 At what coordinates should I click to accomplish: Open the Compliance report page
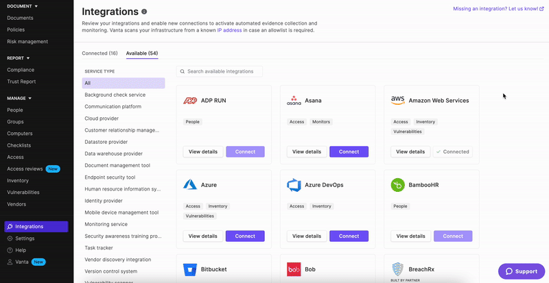coord(21,70)
